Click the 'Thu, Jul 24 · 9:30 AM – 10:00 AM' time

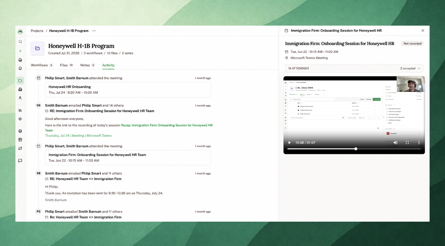tap(73, 93)
